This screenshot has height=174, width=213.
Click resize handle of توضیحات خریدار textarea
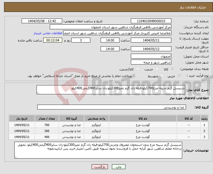16,157
